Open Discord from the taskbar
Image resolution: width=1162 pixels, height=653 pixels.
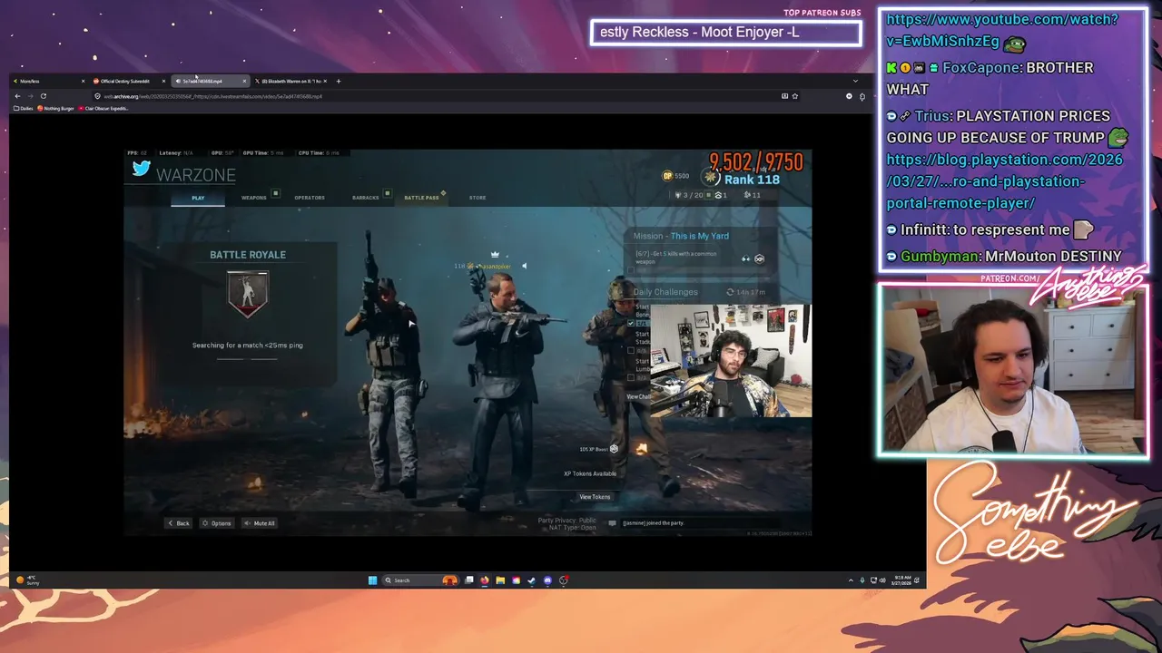pyautogui.click(x=547, y=580)
